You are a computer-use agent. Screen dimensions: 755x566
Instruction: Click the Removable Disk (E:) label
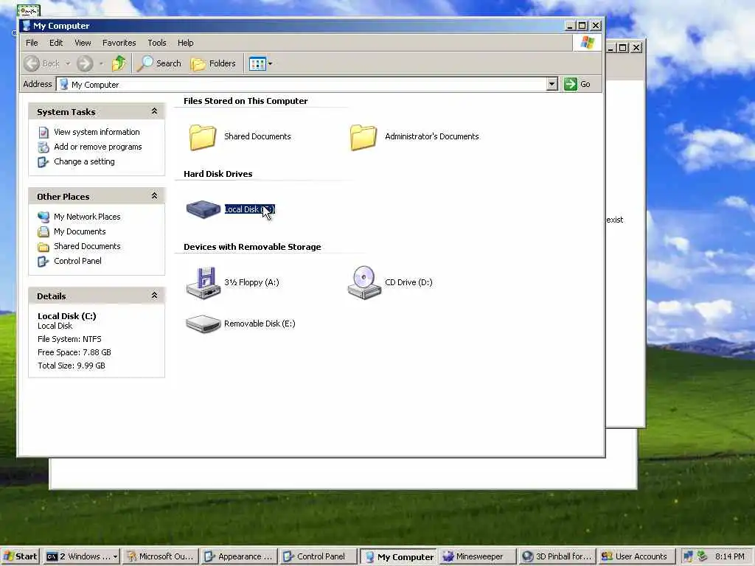point(260,324)
